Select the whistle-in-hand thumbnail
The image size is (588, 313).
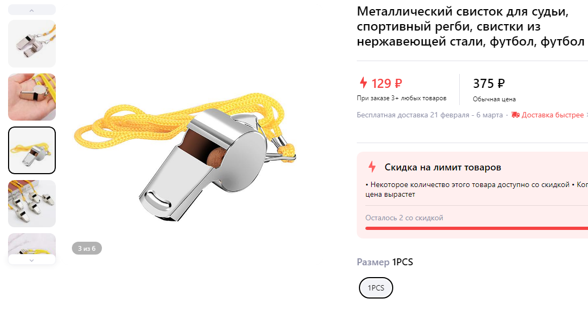pos(32,97)
